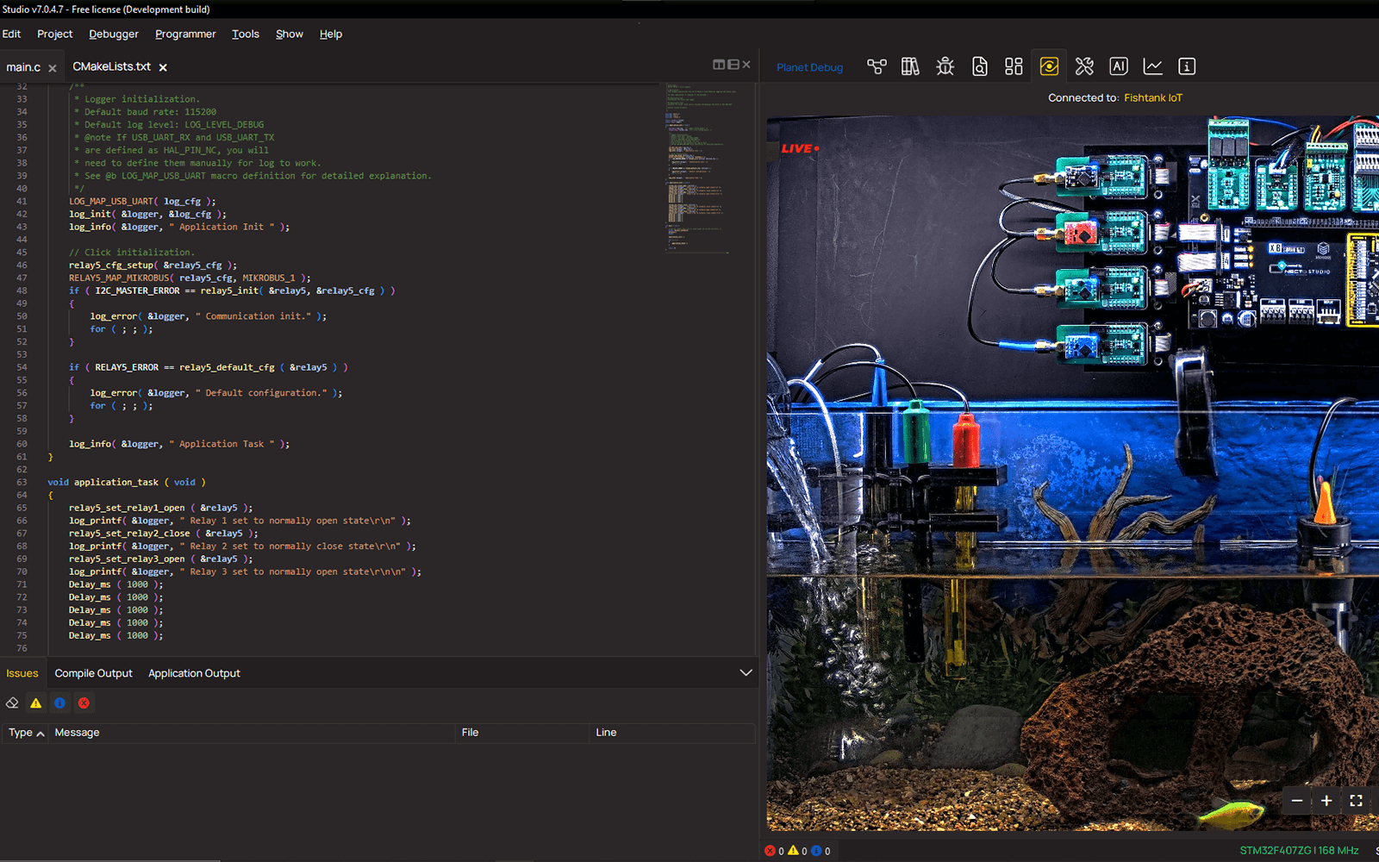
Task: Sort issues by Type column header
Action: [25, 733]
